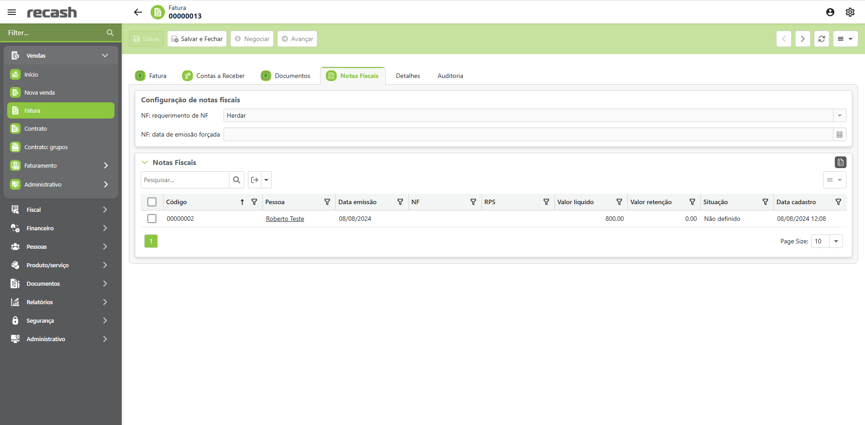Viewport: 865px width, 425px height.
Task: Collapse the Notas Fiscais section
Action: pos(145,162)
